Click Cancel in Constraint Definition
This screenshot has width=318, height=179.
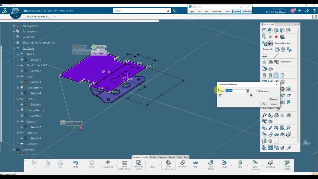[x=274, y=104]
